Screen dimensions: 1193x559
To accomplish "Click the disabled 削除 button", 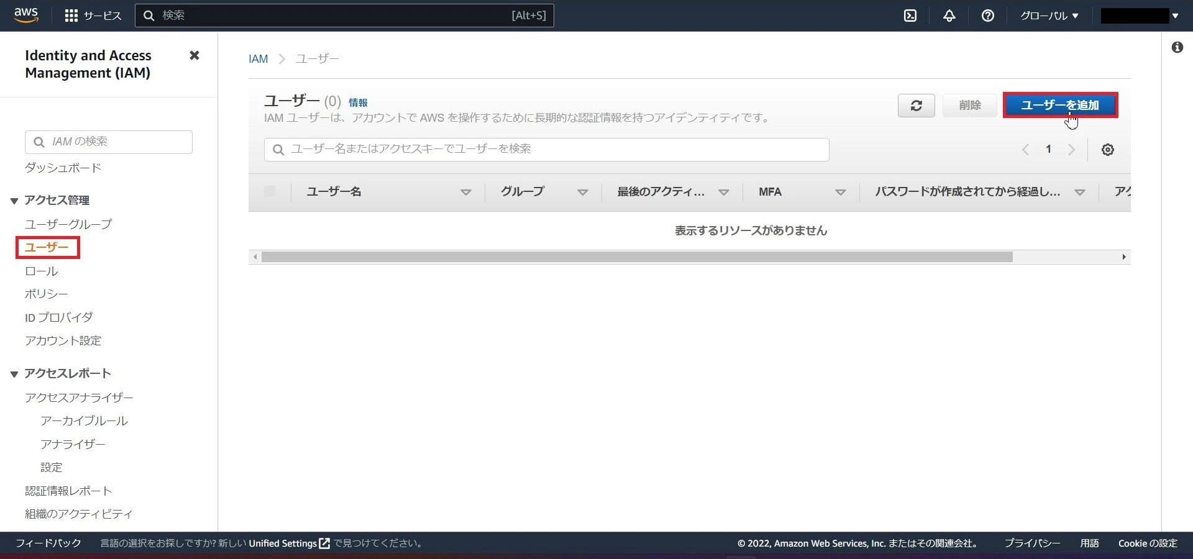I will coord(970,106).
